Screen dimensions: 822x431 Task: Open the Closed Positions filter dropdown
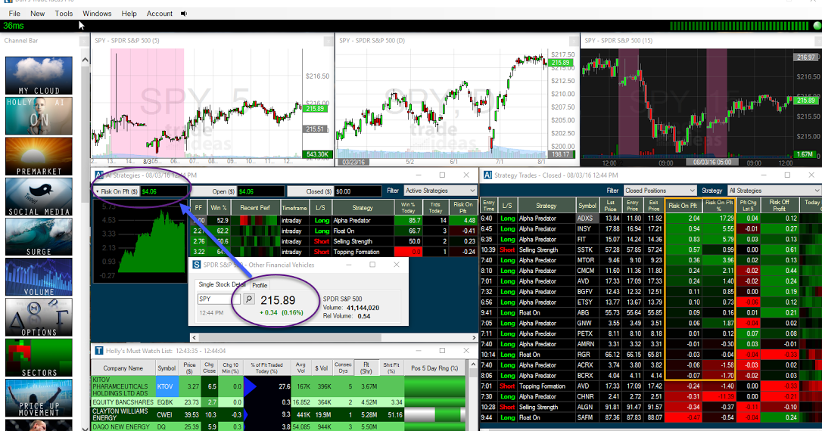[x=659, y=191]
